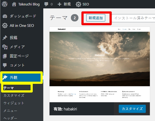This screenshot has width=155, height=121.
Task: Click the installed themes search field
Action: (x=133, y=18)
